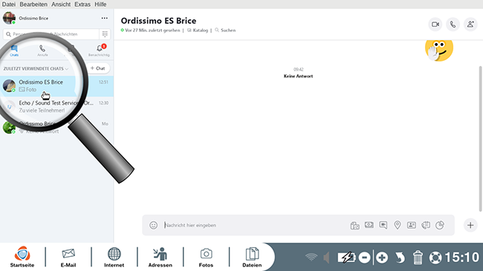483x271 pixels.
Task: Click the add files and photos icon
Action: click(x=355, y=226)
